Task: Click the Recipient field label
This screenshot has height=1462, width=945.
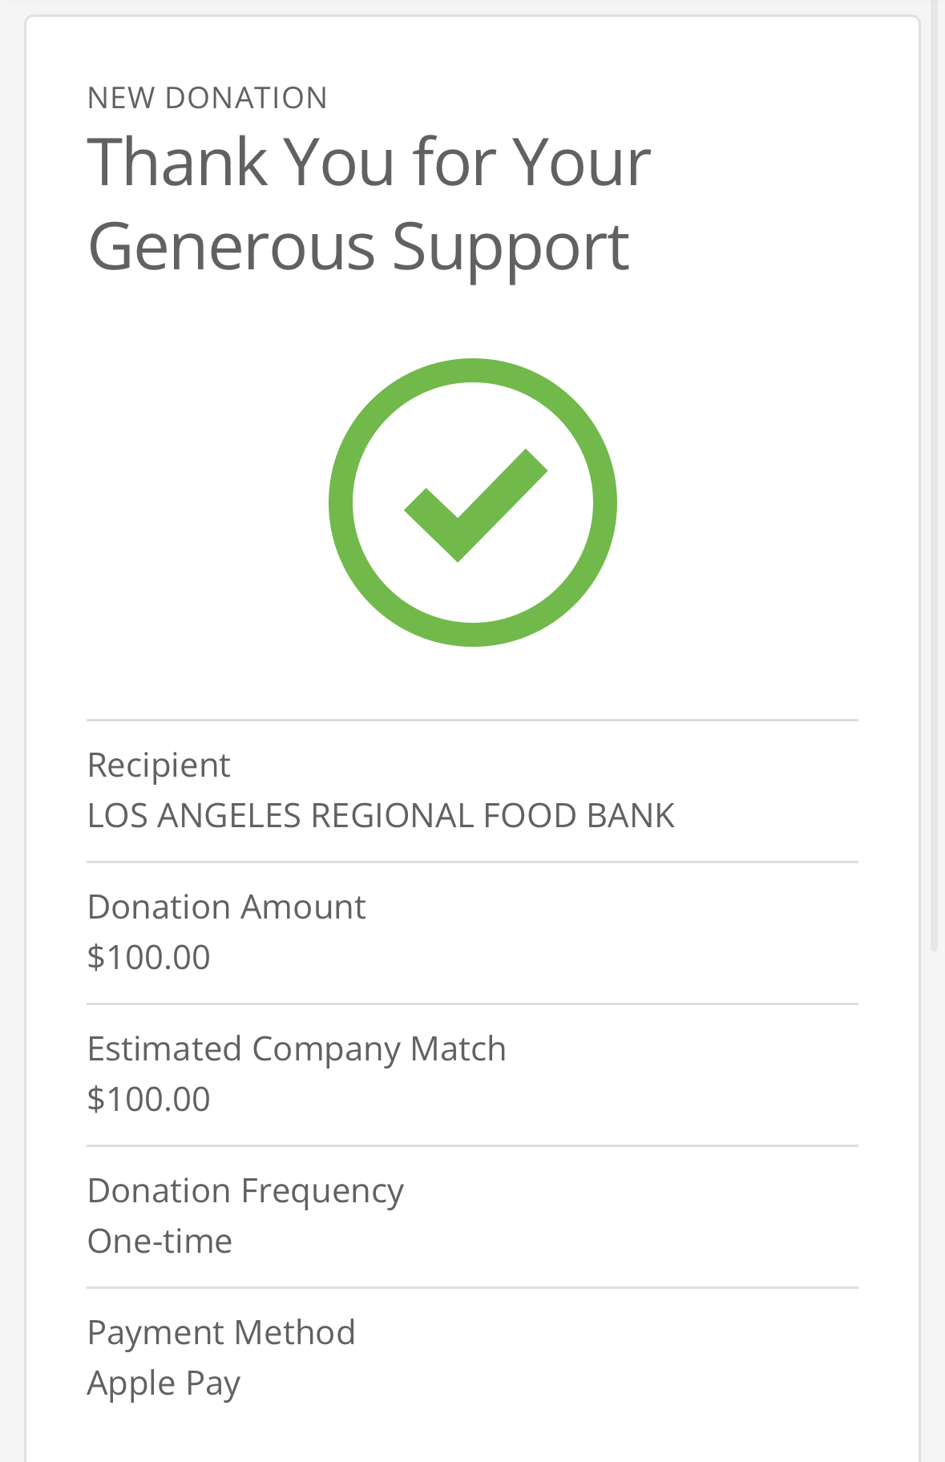Action: (x=159, y=765)
